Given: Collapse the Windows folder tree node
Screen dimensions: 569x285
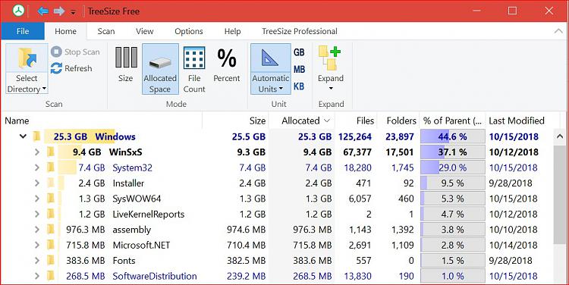Looking at the screenshot, I should click(x=23, y=136).
